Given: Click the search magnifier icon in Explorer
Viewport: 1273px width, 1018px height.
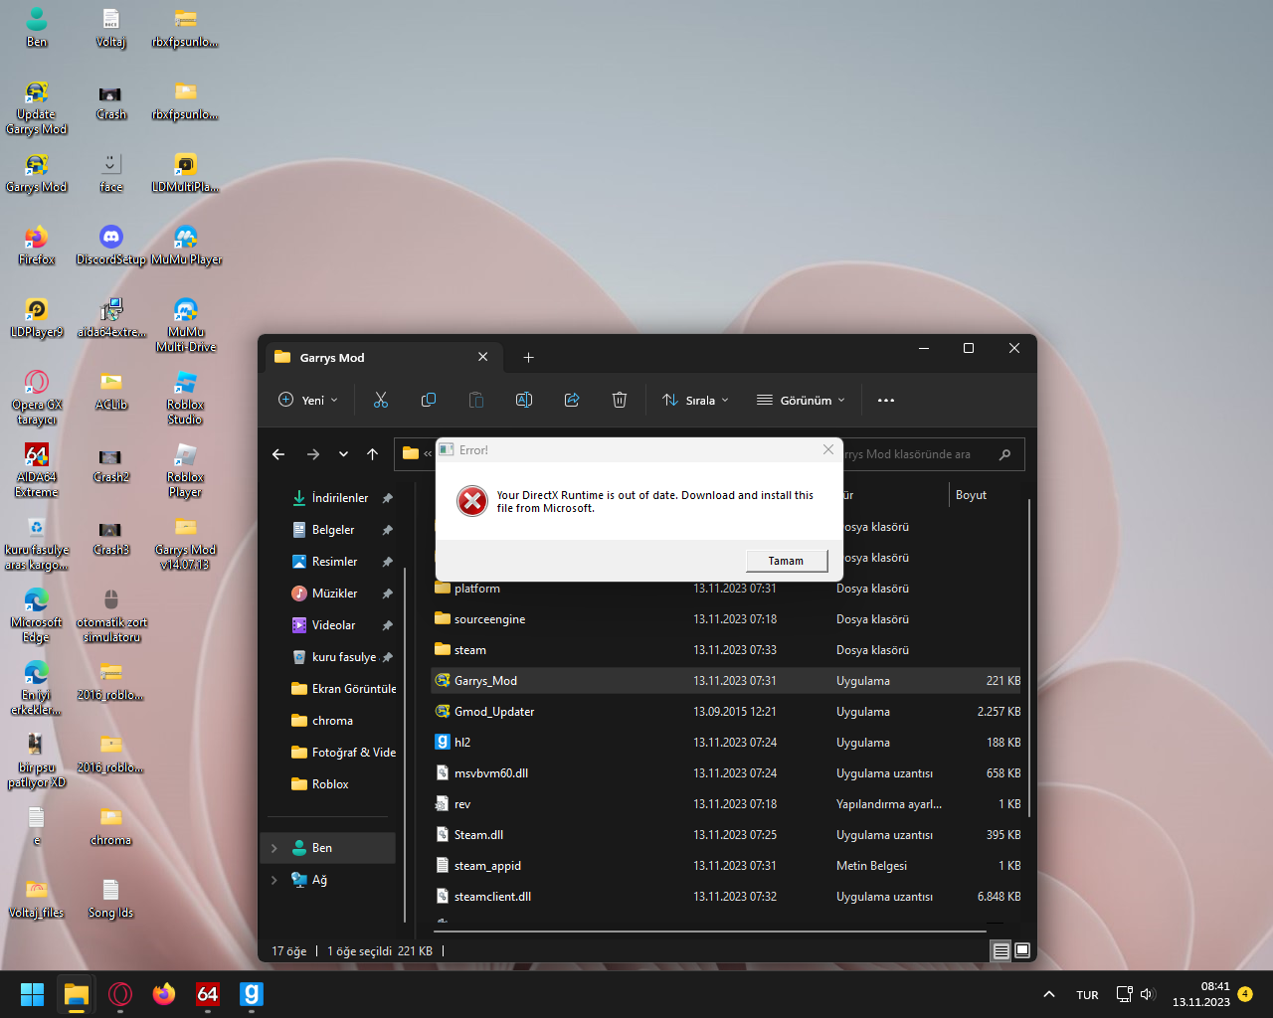Looking at the screenshot, I should point(1005,454).
